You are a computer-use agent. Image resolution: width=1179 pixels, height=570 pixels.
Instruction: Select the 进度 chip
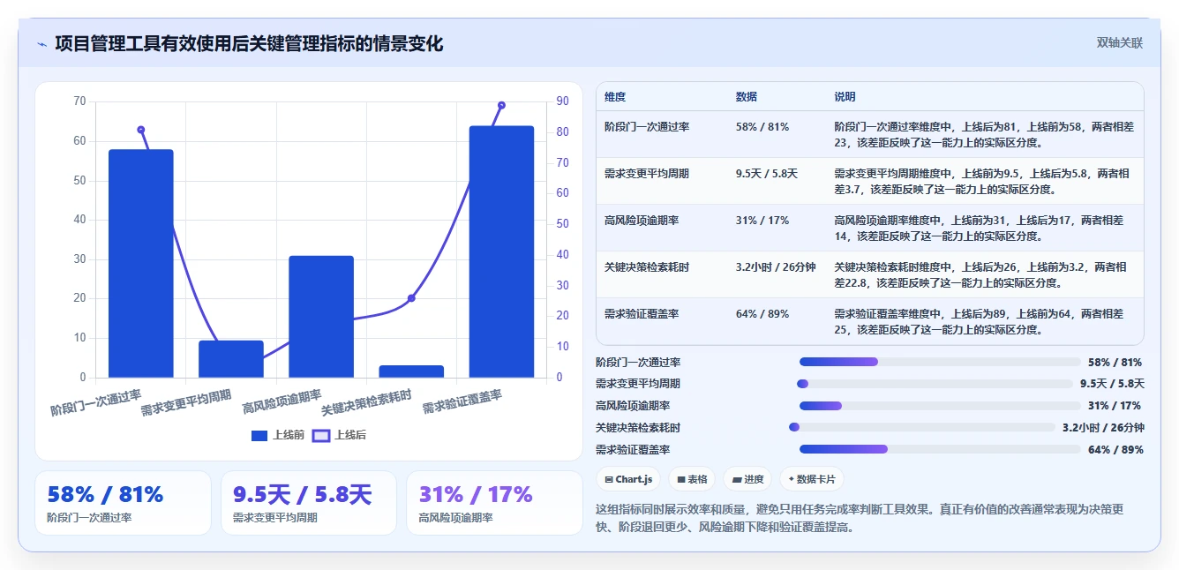[747, 479]
